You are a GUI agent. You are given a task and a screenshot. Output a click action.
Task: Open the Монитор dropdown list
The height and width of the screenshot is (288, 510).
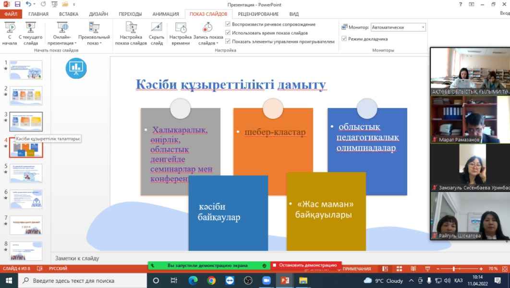coord(423,27)
